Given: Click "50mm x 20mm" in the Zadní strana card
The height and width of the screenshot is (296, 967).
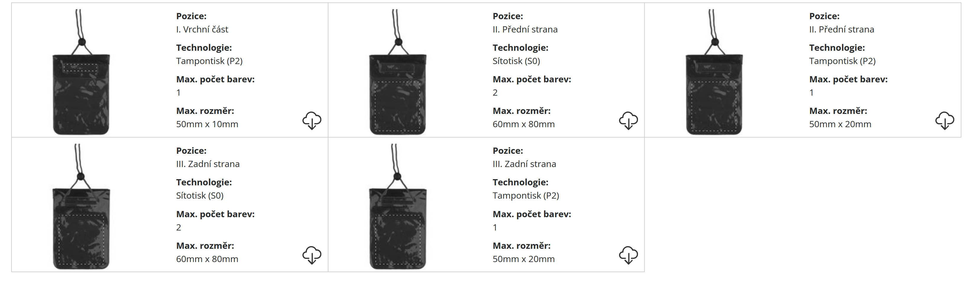Looking at the screenshot, I should point(523,259).
